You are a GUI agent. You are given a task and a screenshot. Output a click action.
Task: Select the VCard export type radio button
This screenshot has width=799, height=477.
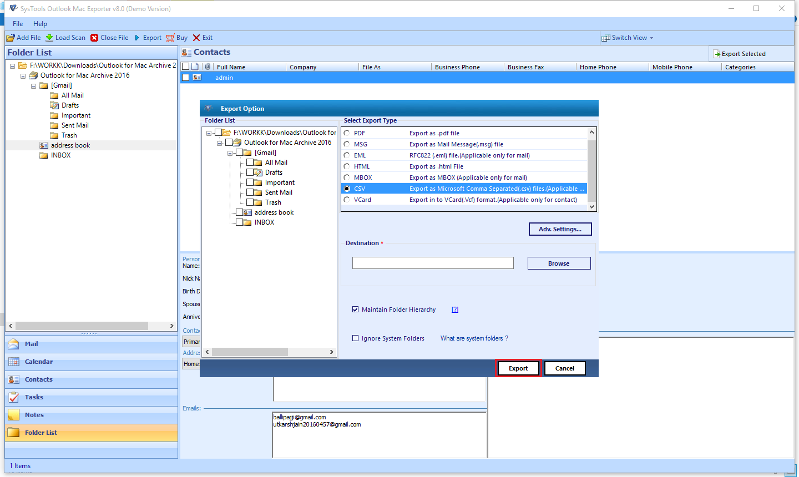click(x=347, y=200)
